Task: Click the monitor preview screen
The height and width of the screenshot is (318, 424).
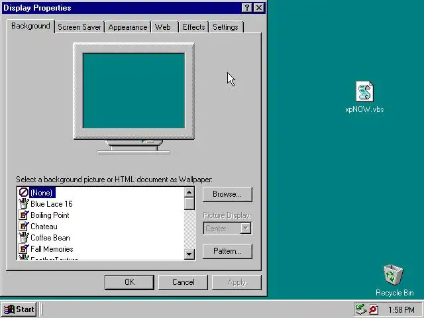Action: 134,91
